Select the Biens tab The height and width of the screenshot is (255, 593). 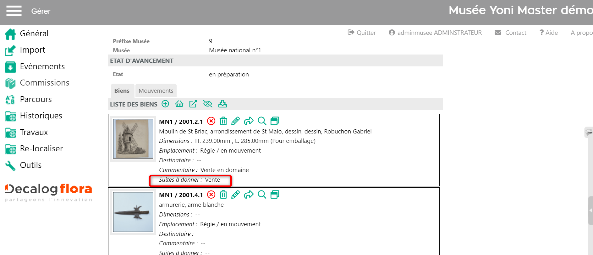tap(122, 91)
